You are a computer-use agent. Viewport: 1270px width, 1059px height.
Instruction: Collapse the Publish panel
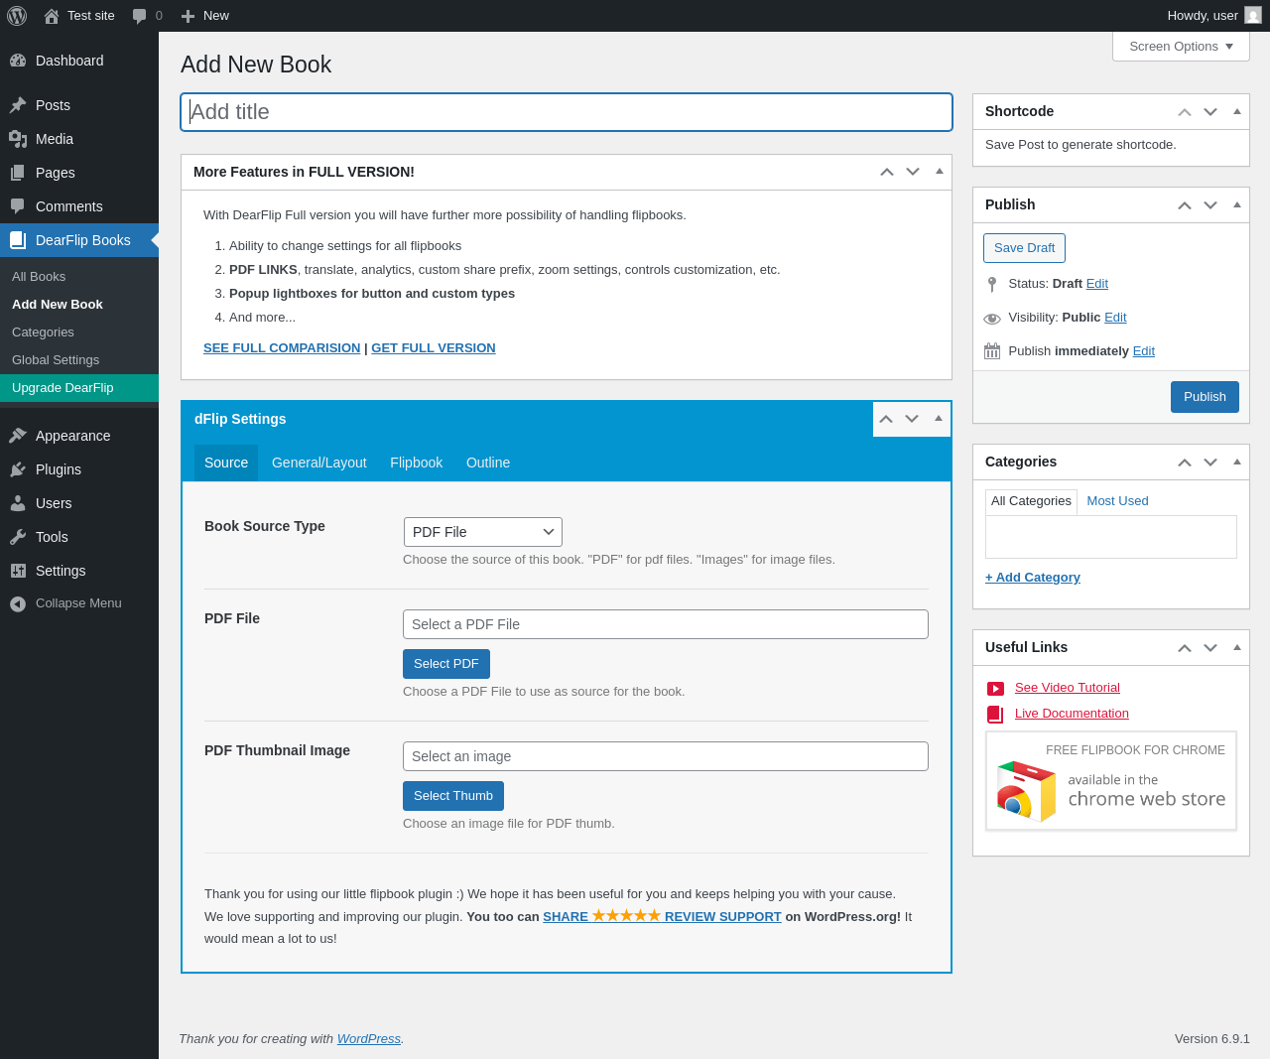[x=1237, y=204]
